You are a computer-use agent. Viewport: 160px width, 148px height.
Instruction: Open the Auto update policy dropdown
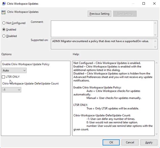click(x=14, y=70)
